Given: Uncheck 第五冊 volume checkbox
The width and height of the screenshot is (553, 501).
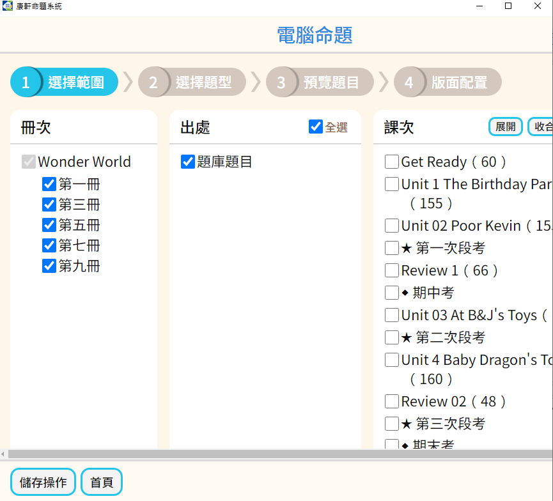Looking at the screenshot, I should [x=49, y=225].
